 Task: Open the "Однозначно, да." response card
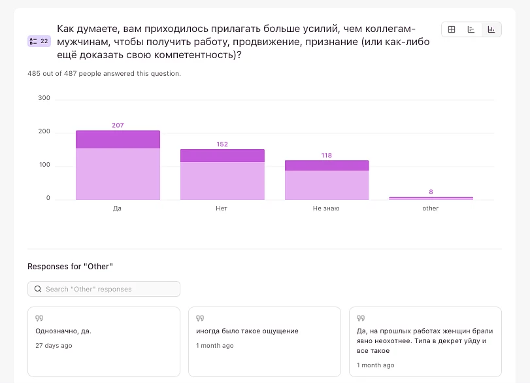click(x=103, y=342)
